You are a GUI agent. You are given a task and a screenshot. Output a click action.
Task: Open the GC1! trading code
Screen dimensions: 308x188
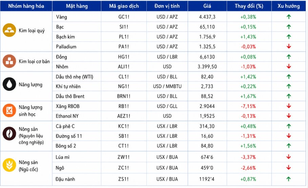tap(124, 17)
